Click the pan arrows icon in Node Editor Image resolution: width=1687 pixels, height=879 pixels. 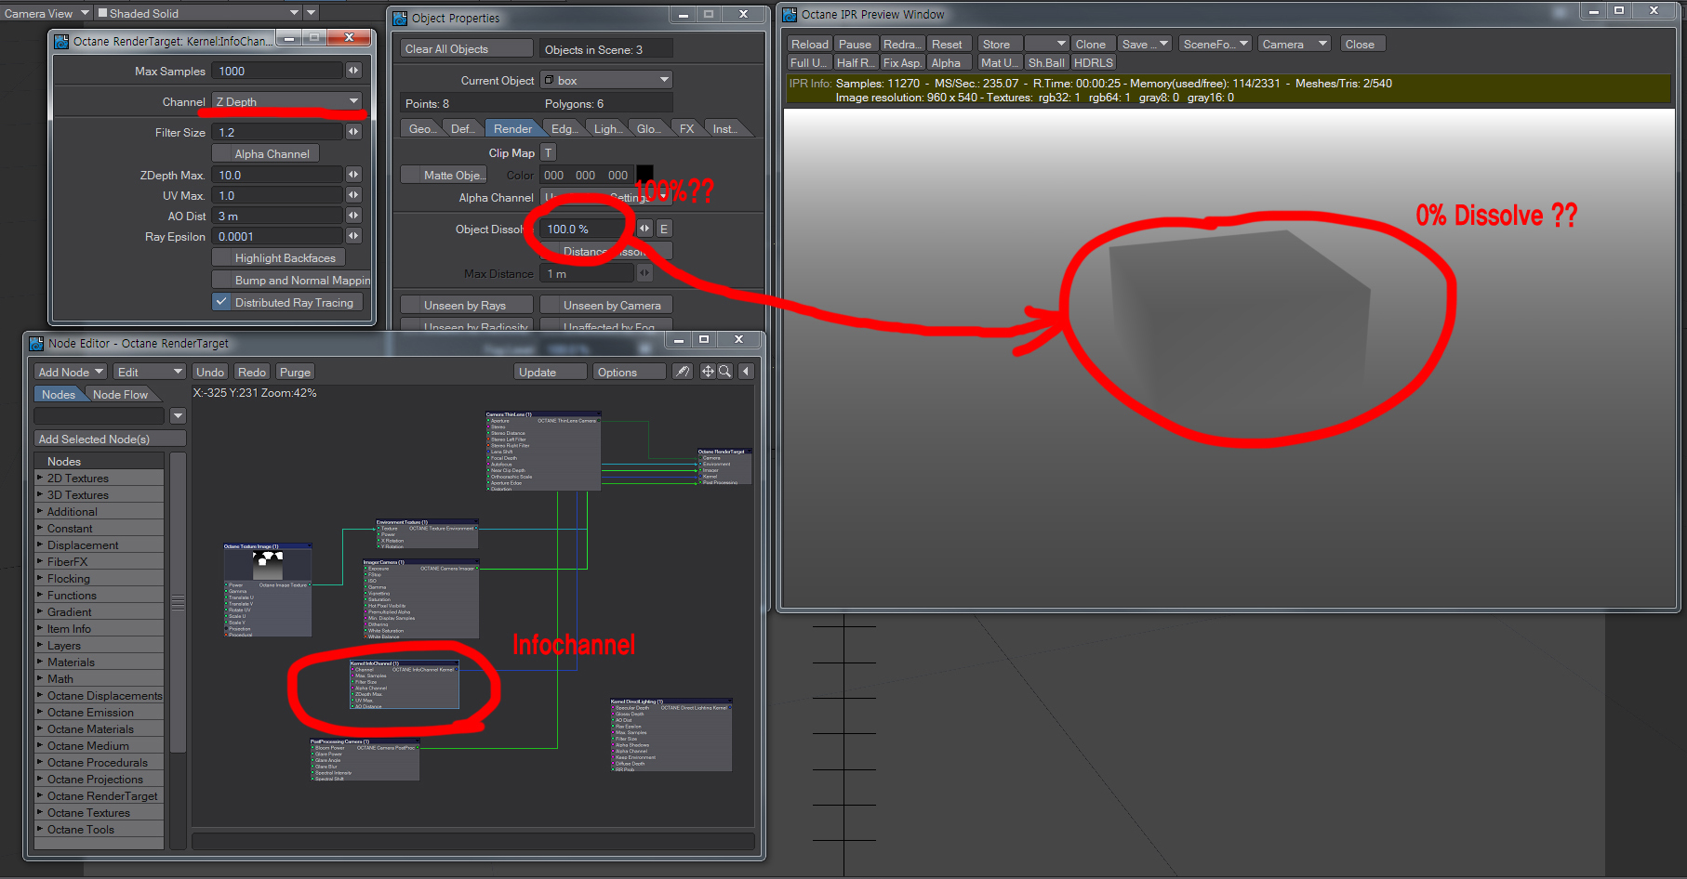pos(708,372)
